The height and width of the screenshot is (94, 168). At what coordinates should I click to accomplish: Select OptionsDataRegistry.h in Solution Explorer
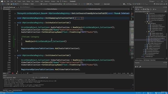point(155,40)
